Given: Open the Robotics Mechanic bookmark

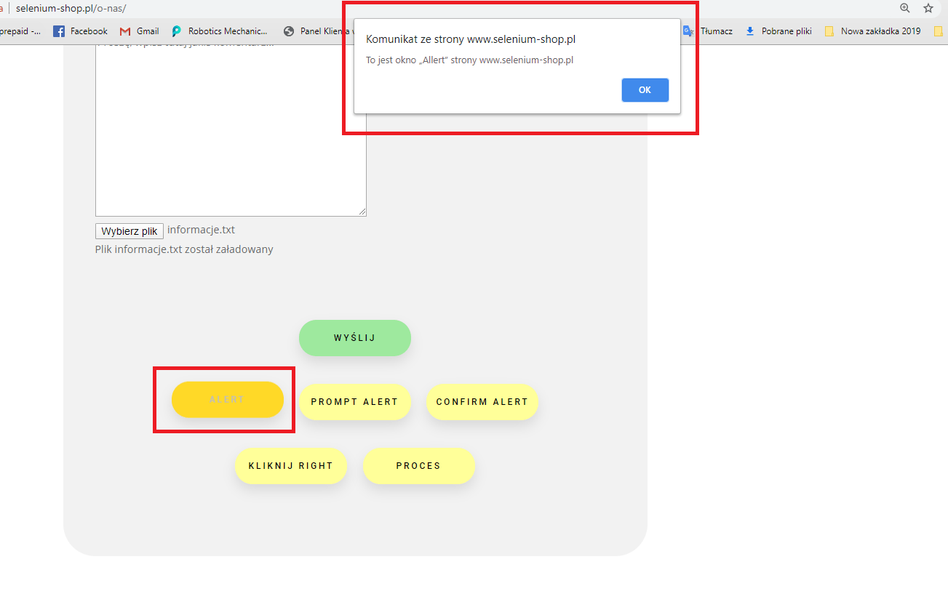Looking at the screenshot, I should pyautogui.click(x=220, y=31).
